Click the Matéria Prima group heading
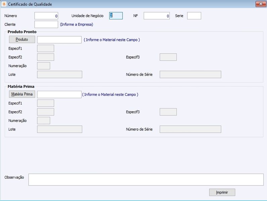The width and height of the screenshot is (267, 201). [x=21, y=86]
